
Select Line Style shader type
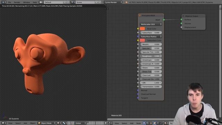tap(161, 123)
